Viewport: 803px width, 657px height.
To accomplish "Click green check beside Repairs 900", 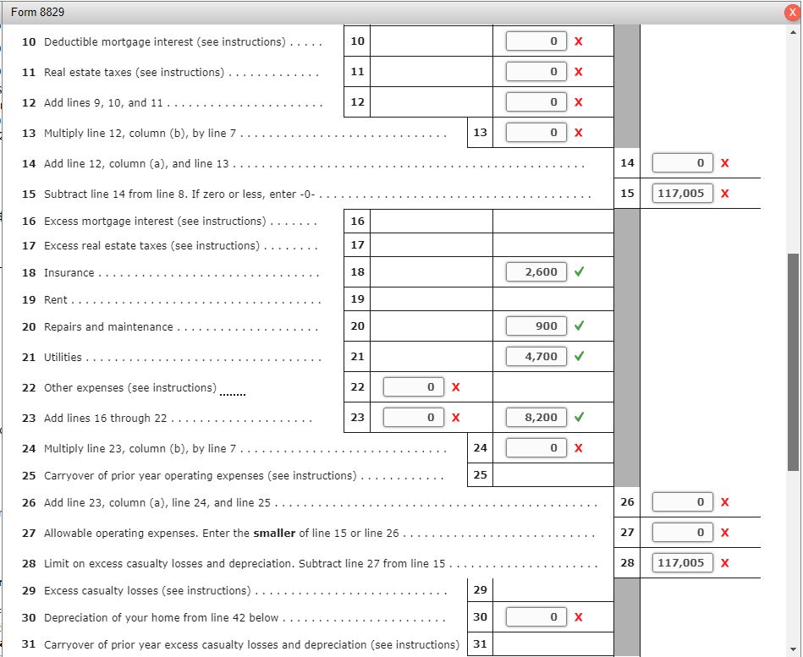I will (x=579, y=326).
